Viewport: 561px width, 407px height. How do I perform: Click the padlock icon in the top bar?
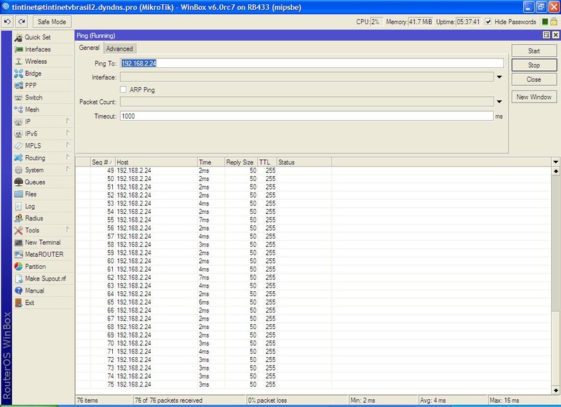click(554, 22)
